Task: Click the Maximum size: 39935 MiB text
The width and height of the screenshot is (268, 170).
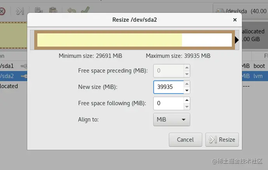Action: [x=178, y=56]
